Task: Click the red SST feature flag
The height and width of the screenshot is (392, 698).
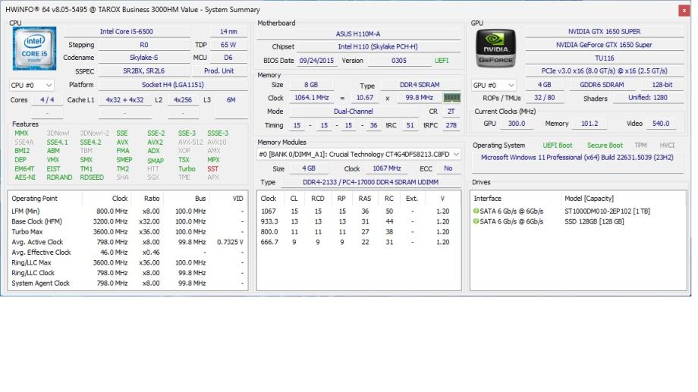Action: click(x=212, y=168)
